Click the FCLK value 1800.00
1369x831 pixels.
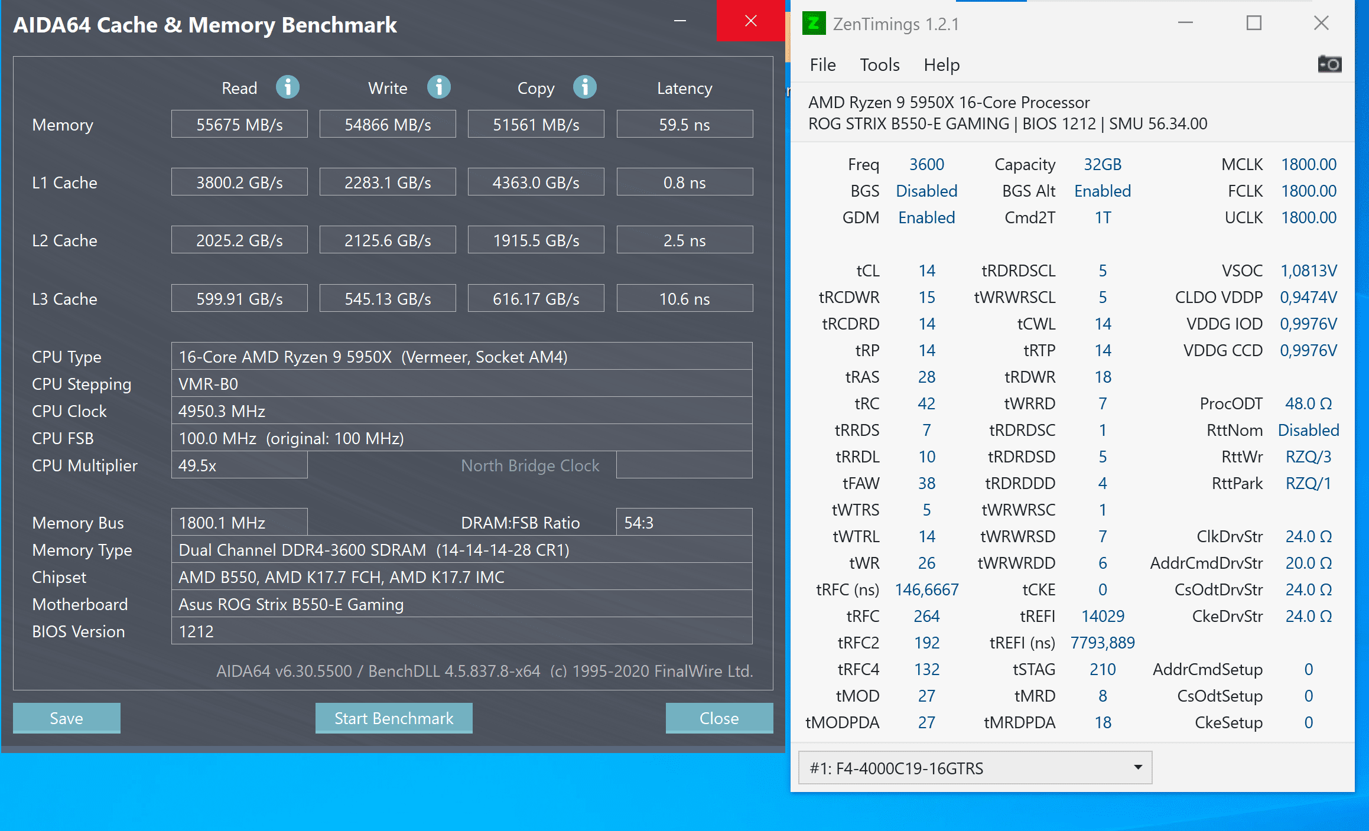click(x=1308, y=191)
